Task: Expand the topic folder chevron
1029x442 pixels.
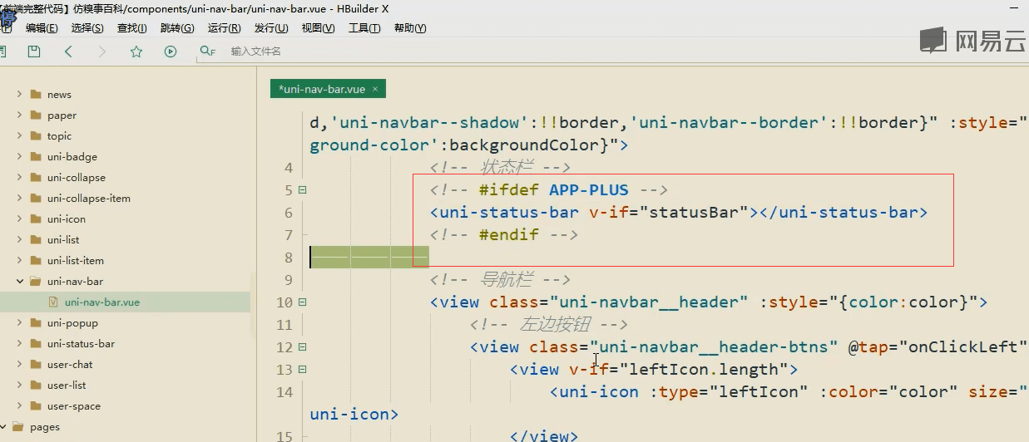Action: pyautogui.click(x=19, y=135)
